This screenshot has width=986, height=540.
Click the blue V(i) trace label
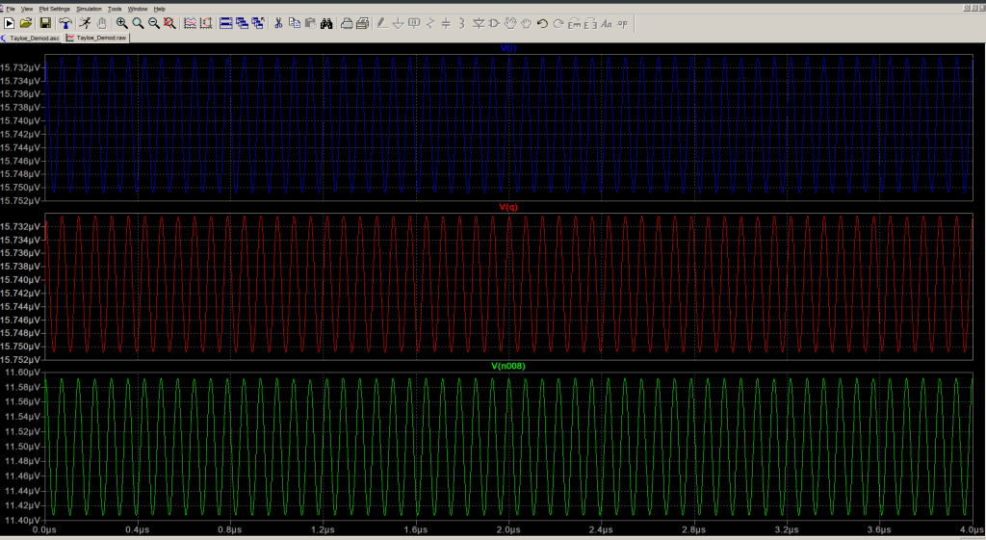point(506,48)
